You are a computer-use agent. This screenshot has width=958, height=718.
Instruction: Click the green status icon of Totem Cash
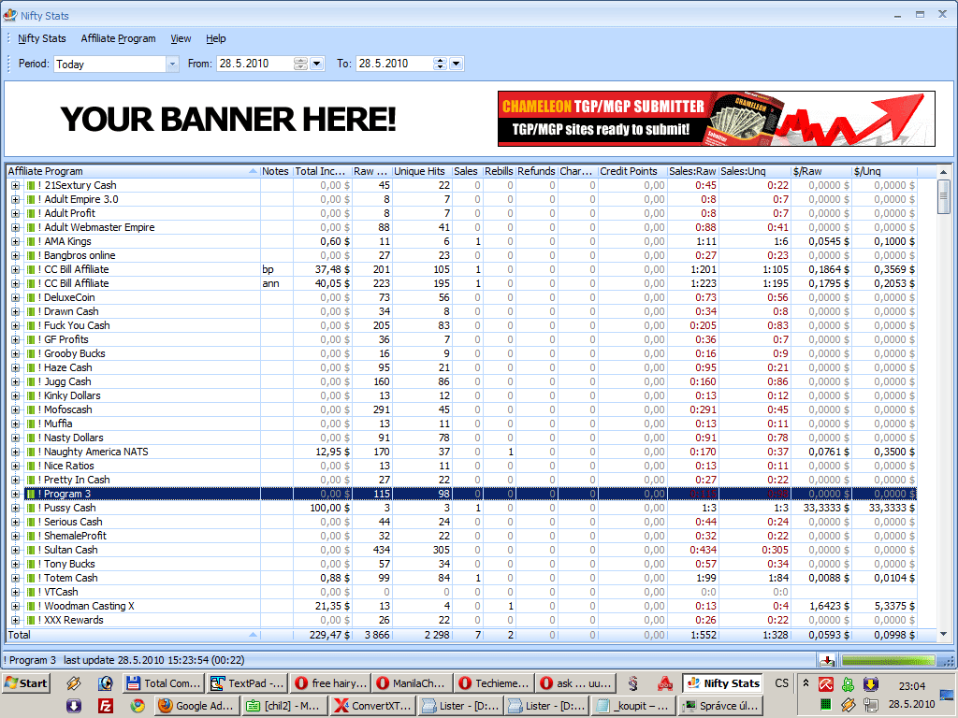pos(31,578)
